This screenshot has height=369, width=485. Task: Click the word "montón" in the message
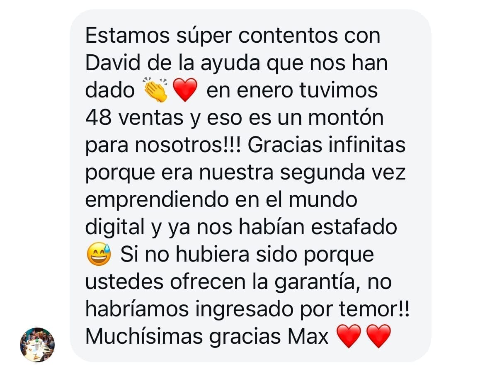tap(346, 118)
